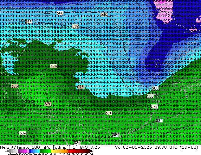Click the GFS 0.25 model label

(x=90, y=147)
